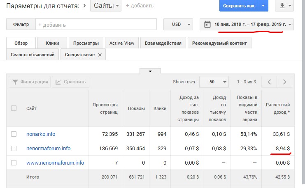Image resolution: width=305 pixels, height=188 pixels.
Task: Open the USD currency dropdown
Action: (178, 25)
